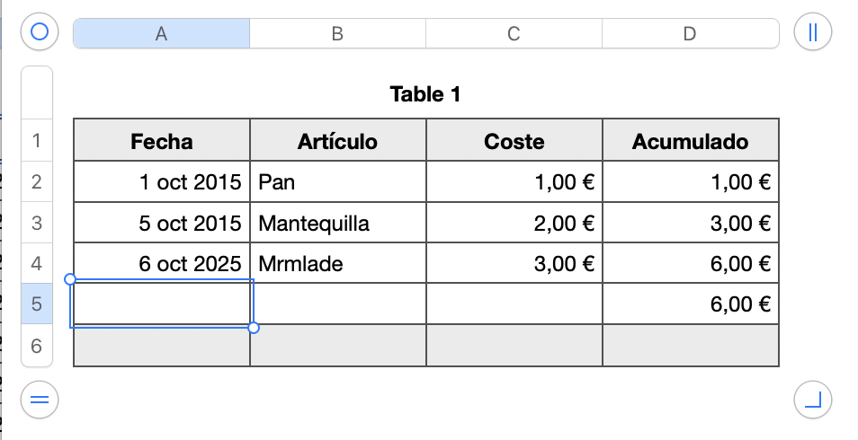Image resolution: width=858 pixels, height=440 pixels.
Task: Select column C header
Action: pos(514,33)
